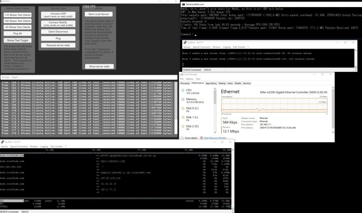
Task: Switch to the App history tab
Action: coord(211,83)
